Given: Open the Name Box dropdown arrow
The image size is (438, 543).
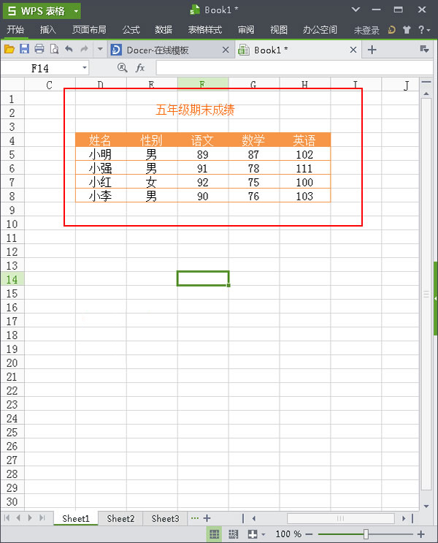Looking at the screenshot, I should 85,68.
